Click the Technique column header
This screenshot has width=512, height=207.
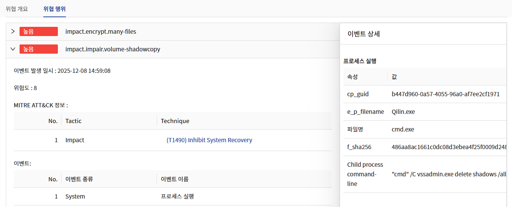[175, 121]
